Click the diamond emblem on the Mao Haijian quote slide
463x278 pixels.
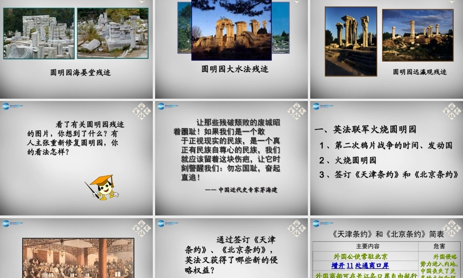coord(297,111)
